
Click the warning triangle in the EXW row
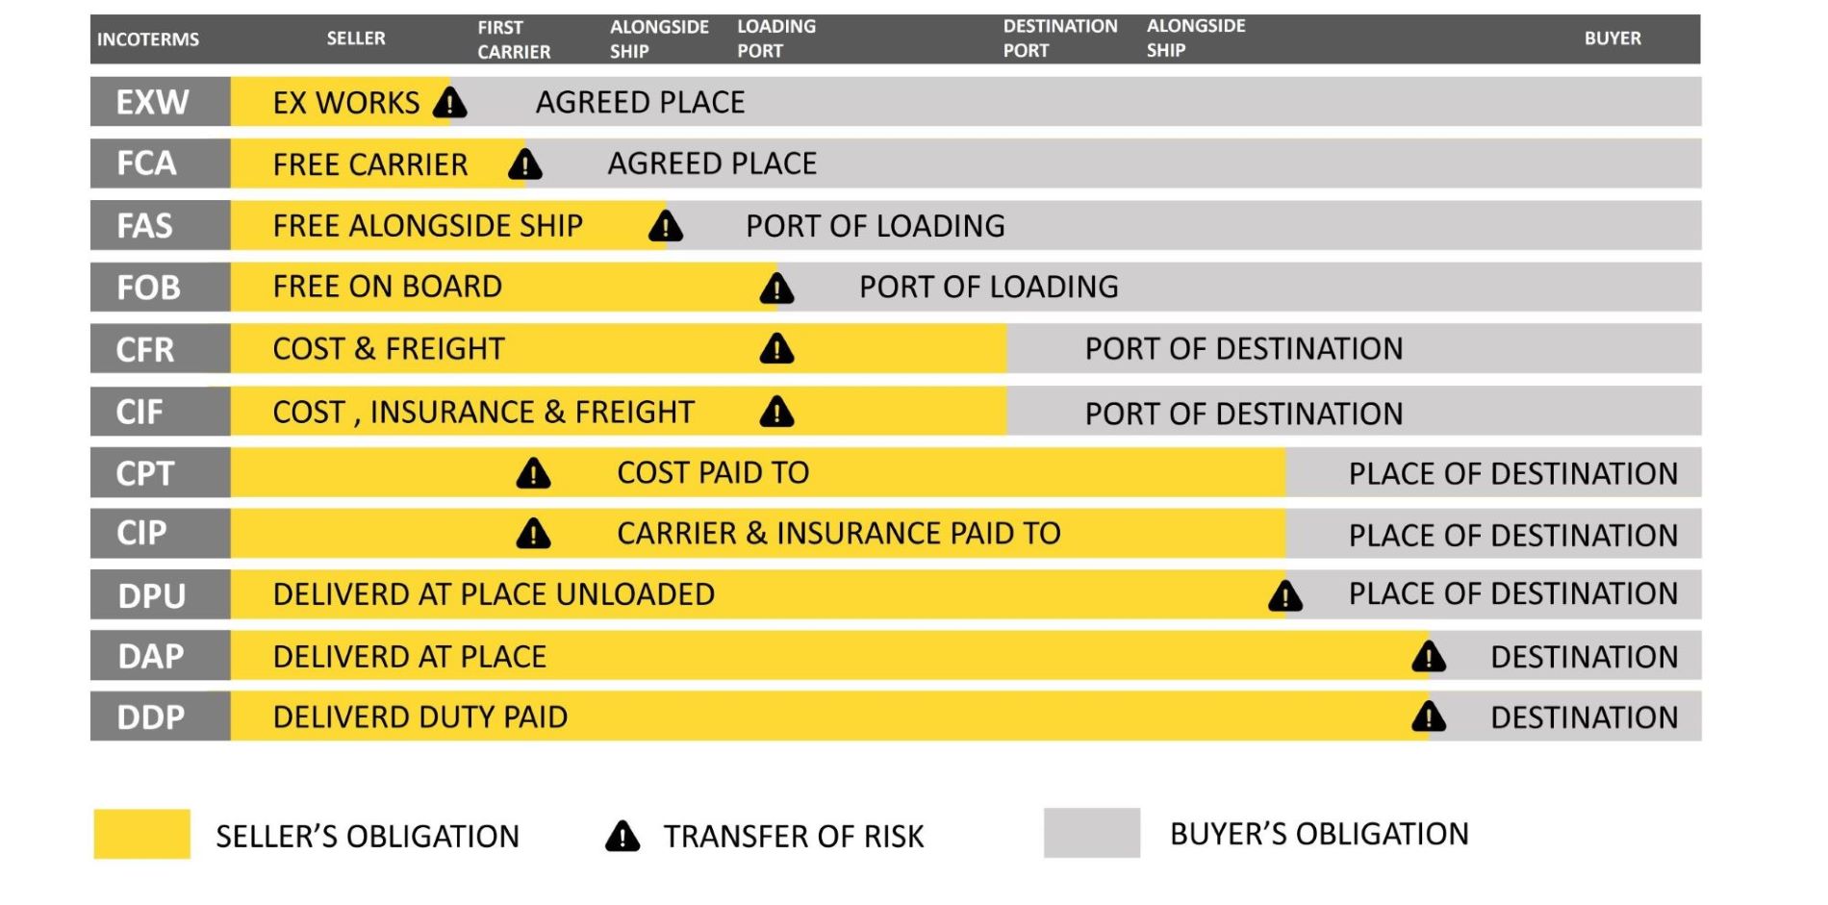click(x=449, y=103)
